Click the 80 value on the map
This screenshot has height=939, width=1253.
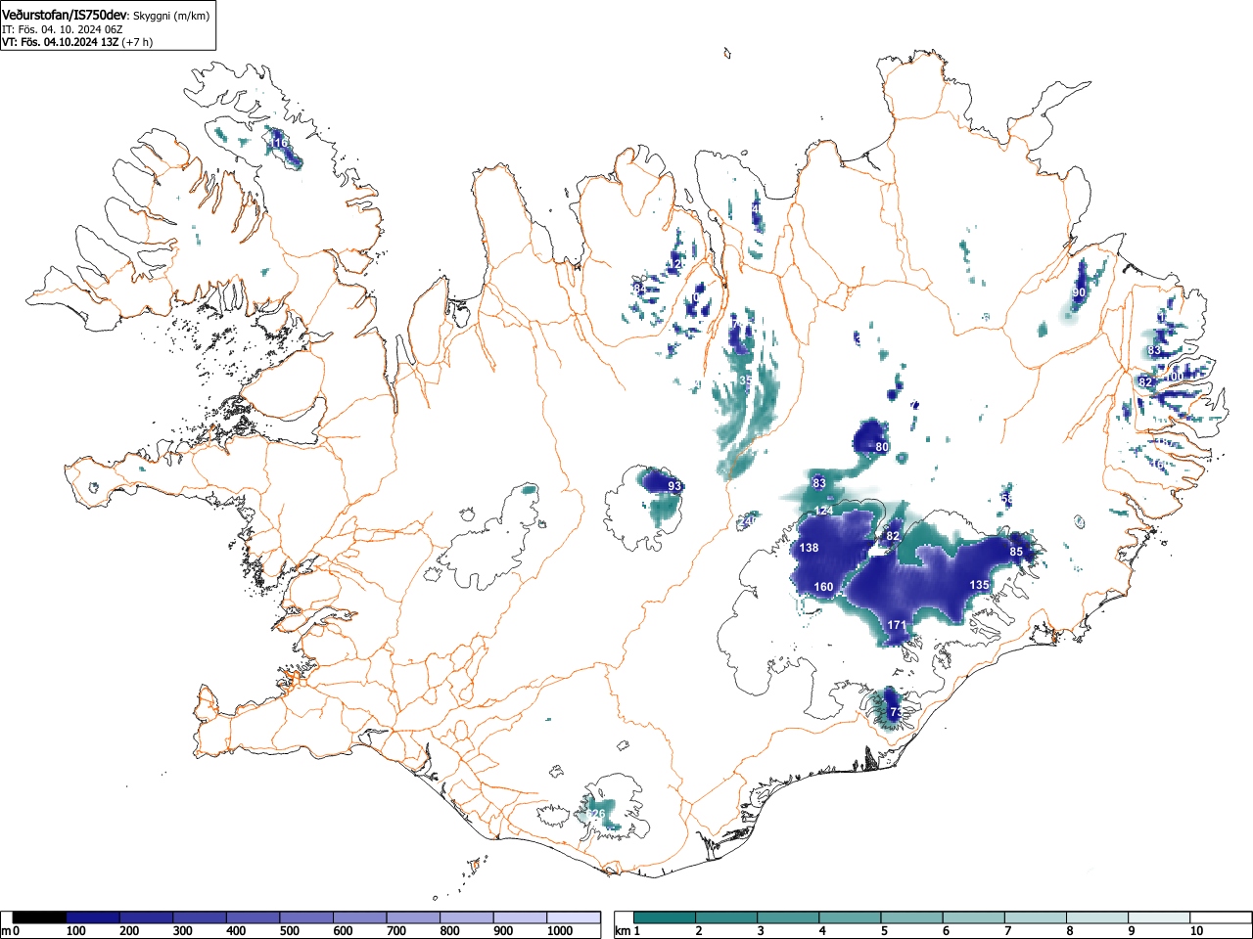[882, 447]
